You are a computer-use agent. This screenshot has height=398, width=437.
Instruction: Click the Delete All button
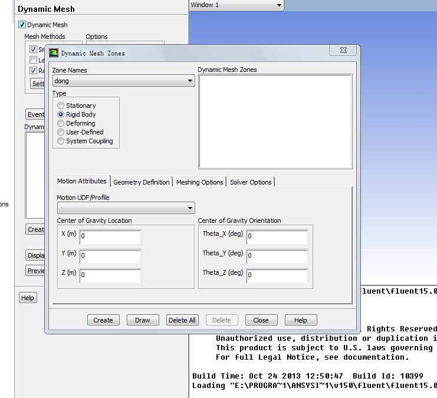pos(182,320)
